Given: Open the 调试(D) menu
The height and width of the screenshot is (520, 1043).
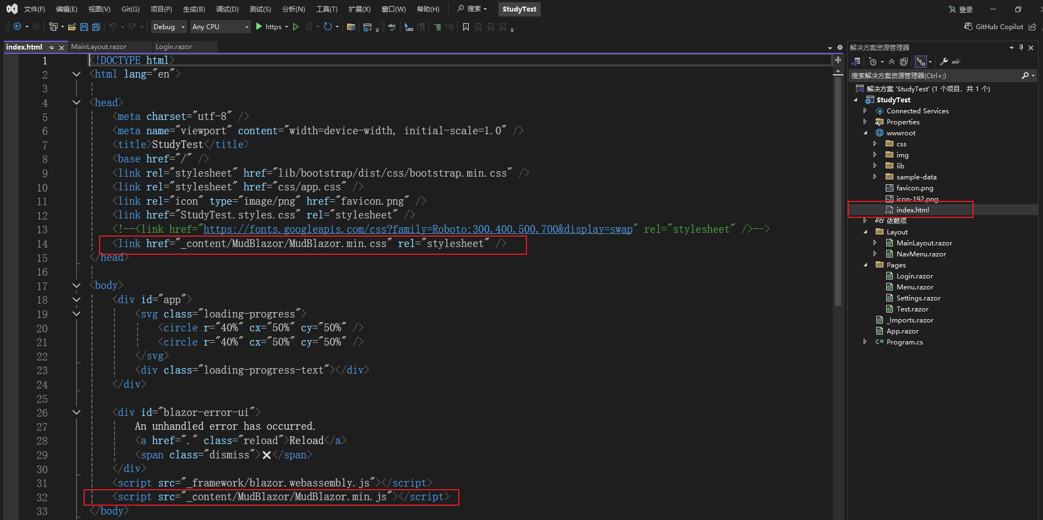Looking at the screenshot, I should coord(227,9).
